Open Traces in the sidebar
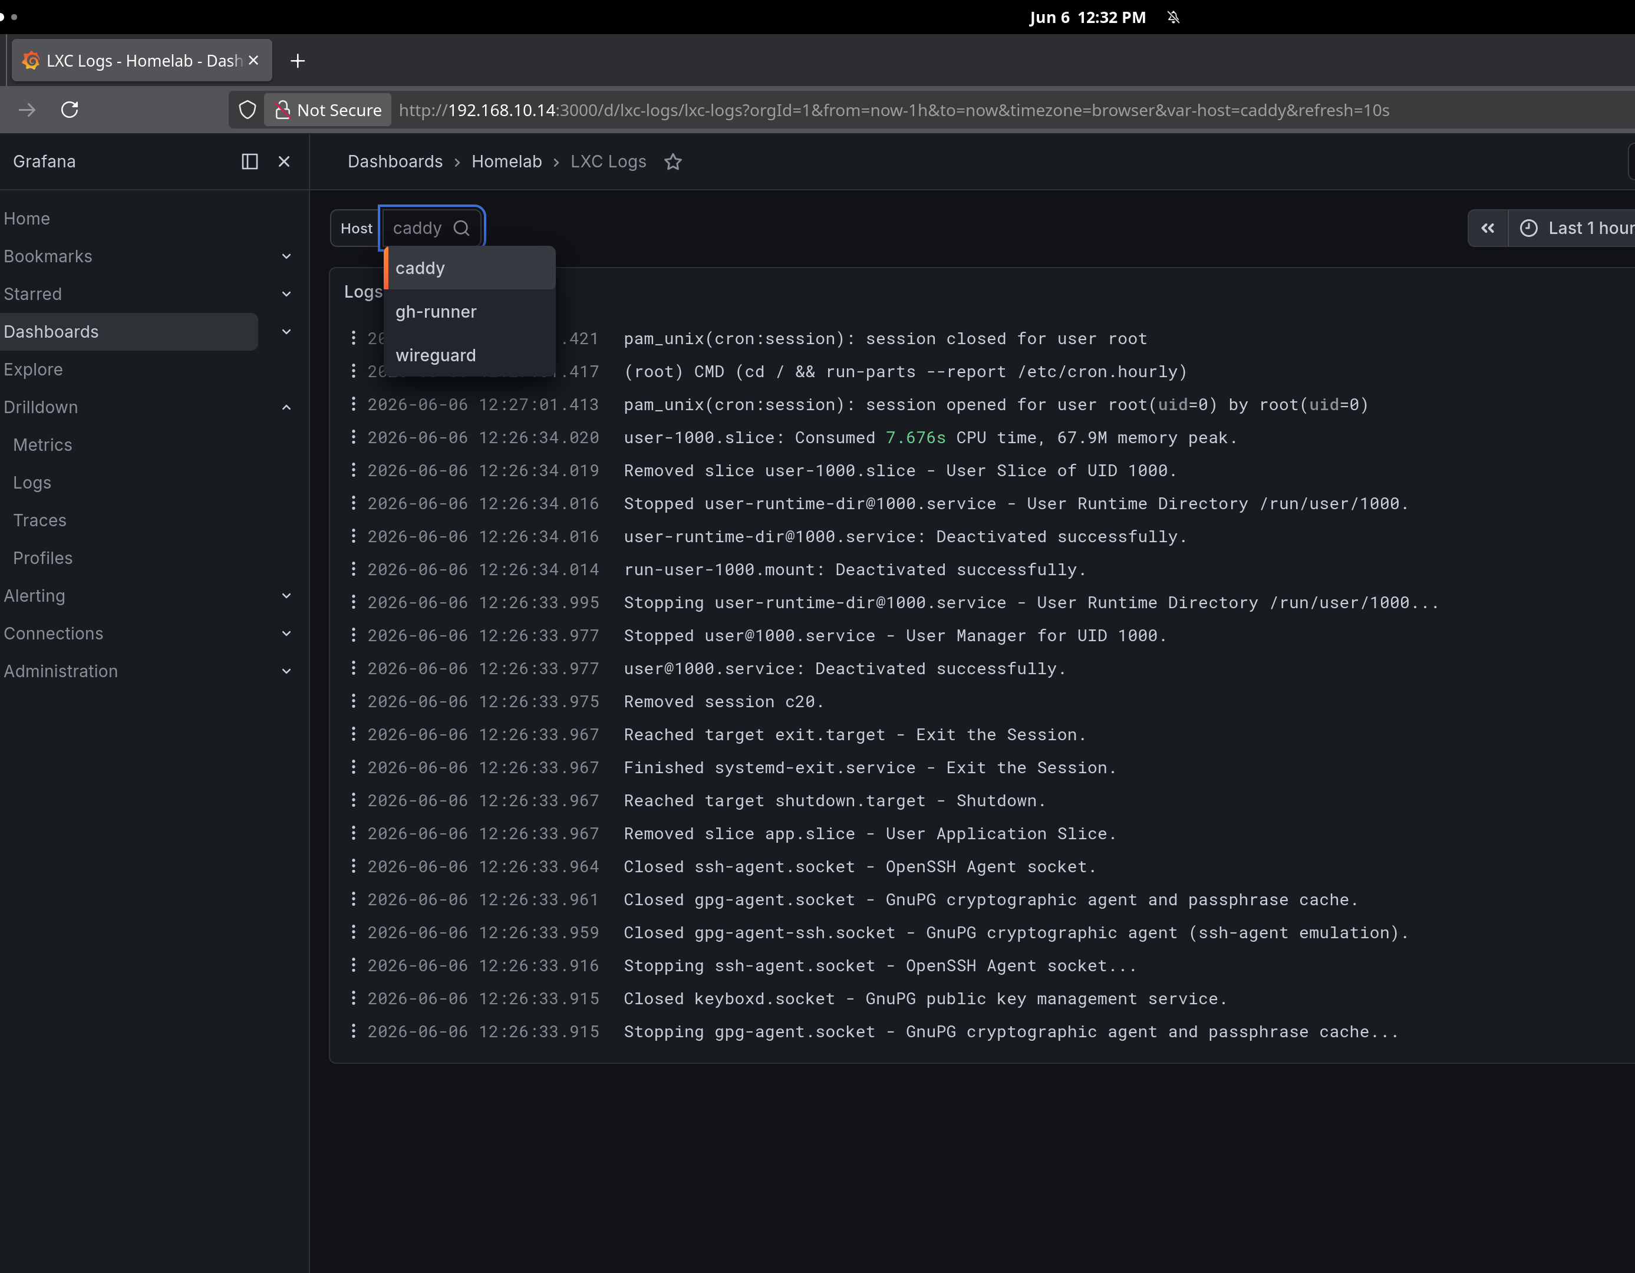This screenshot has width=1635, height=1273. (39, 520)
